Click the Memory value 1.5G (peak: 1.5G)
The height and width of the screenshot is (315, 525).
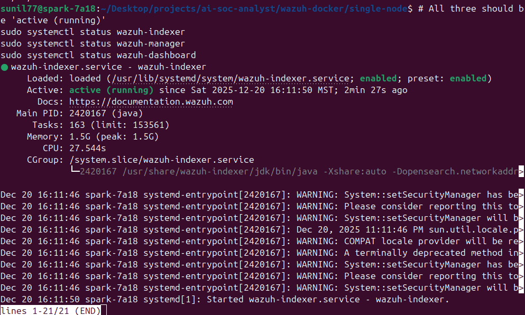click(x=114, y=137)
